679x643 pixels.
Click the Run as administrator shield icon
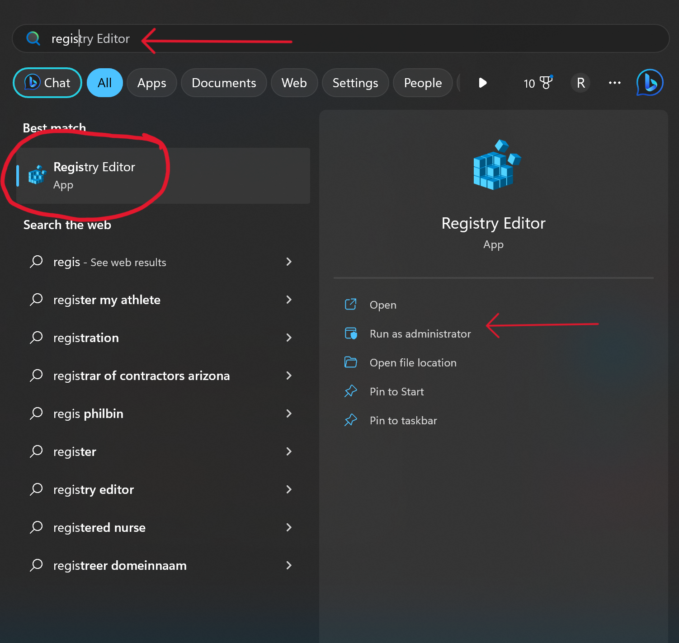pyautogui.click(x=351, y=333)
